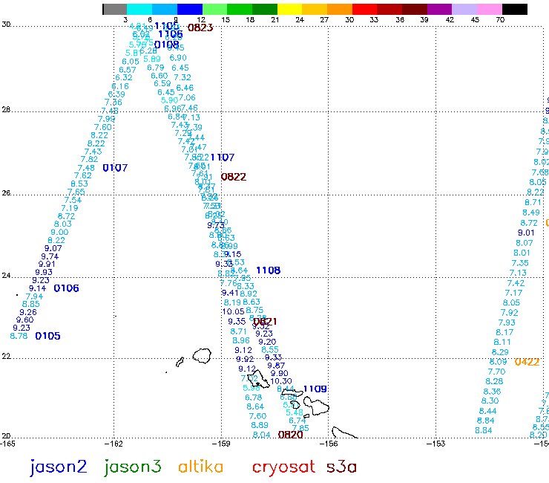The image size is (549, 483).
Task: Select the cryosat legend label
Action: click(283, 467)
